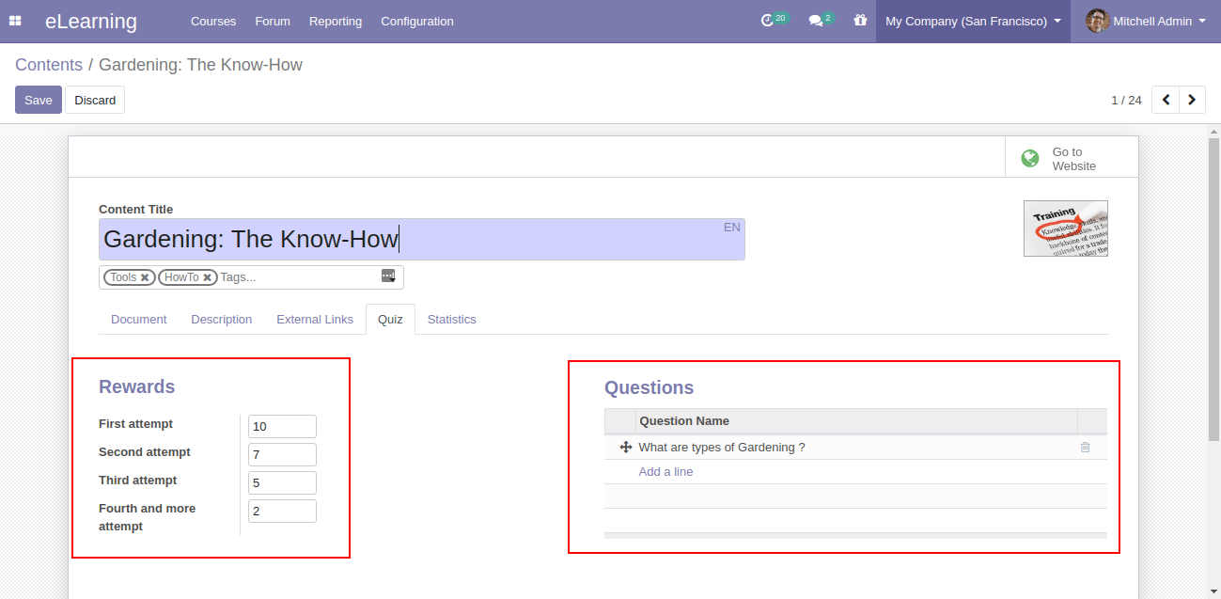Click the Save button

[x=39, y=100]
